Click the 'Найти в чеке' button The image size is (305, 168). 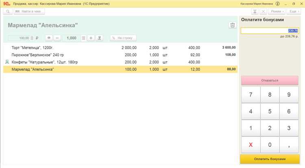[29, 11]
